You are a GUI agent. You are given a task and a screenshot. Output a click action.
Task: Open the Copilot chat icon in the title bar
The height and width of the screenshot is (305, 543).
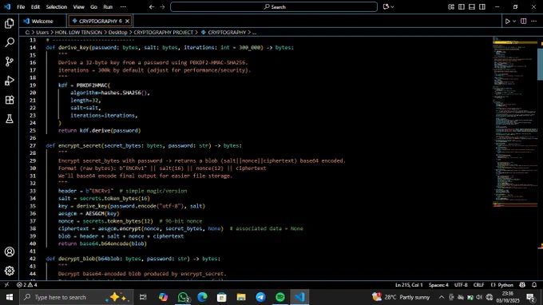pyautogui.click(x=386, y=6)
